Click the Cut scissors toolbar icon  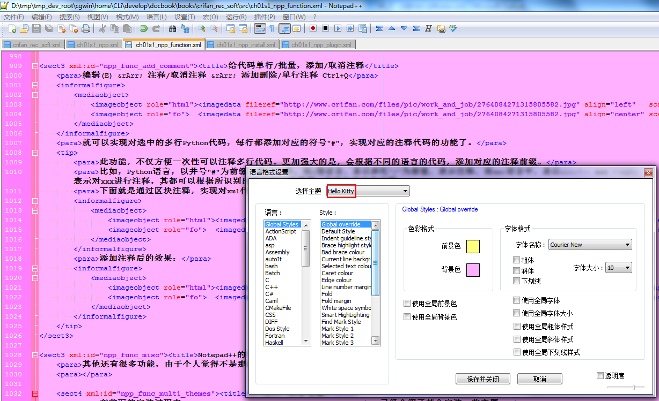[102, 28]
